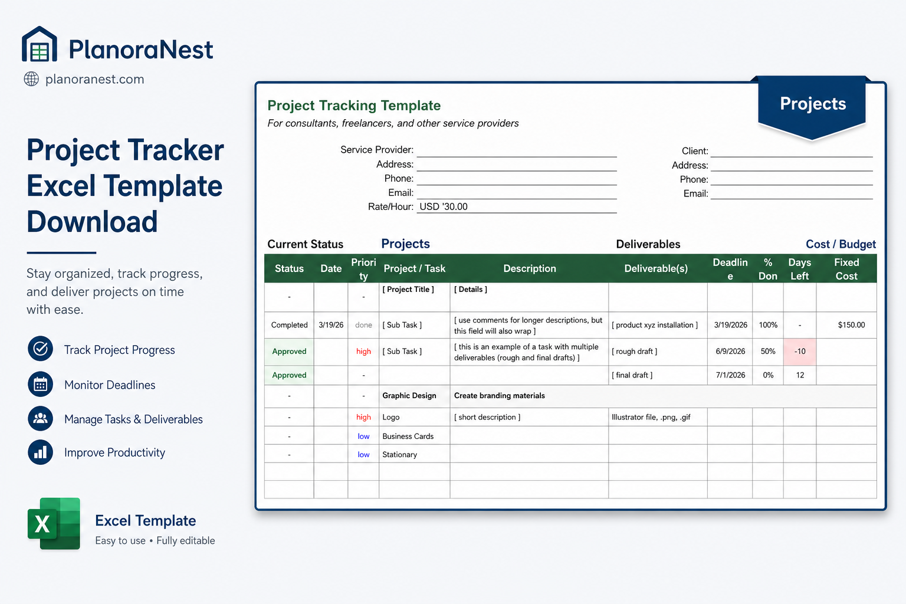Click the Deadline column header

(x=730, y=269)
